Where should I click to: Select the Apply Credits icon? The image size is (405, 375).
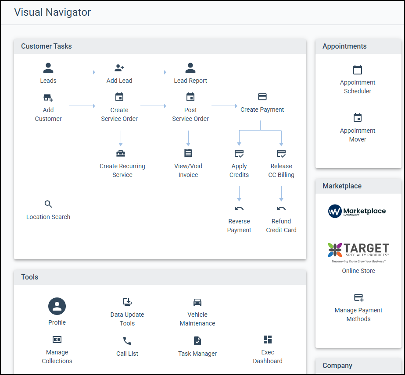(x=239, y=153)
